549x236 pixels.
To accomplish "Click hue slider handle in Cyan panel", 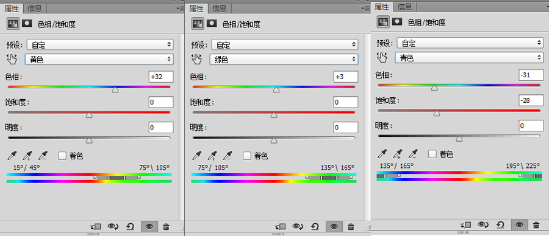I will 434,88.
